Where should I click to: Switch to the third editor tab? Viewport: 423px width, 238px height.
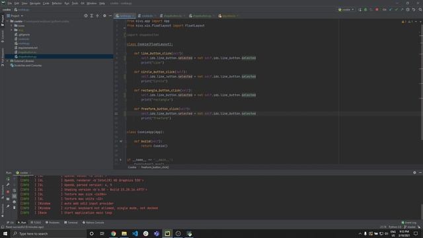click(x=173, y=16)
